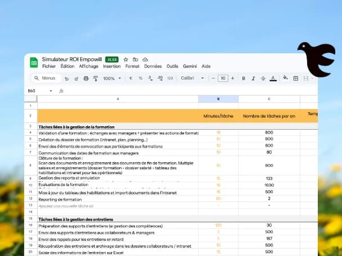Open the Aide menu
The image size is (342, 256).
[x=206, y=66]
